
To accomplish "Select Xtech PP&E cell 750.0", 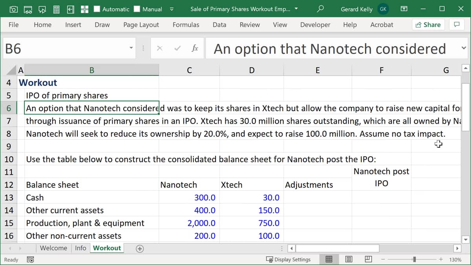I will tap(252, 223).
